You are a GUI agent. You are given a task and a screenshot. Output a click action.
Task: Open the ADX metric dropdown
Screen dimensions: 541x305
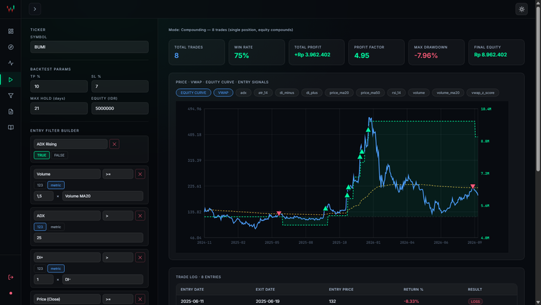(67, 216)
